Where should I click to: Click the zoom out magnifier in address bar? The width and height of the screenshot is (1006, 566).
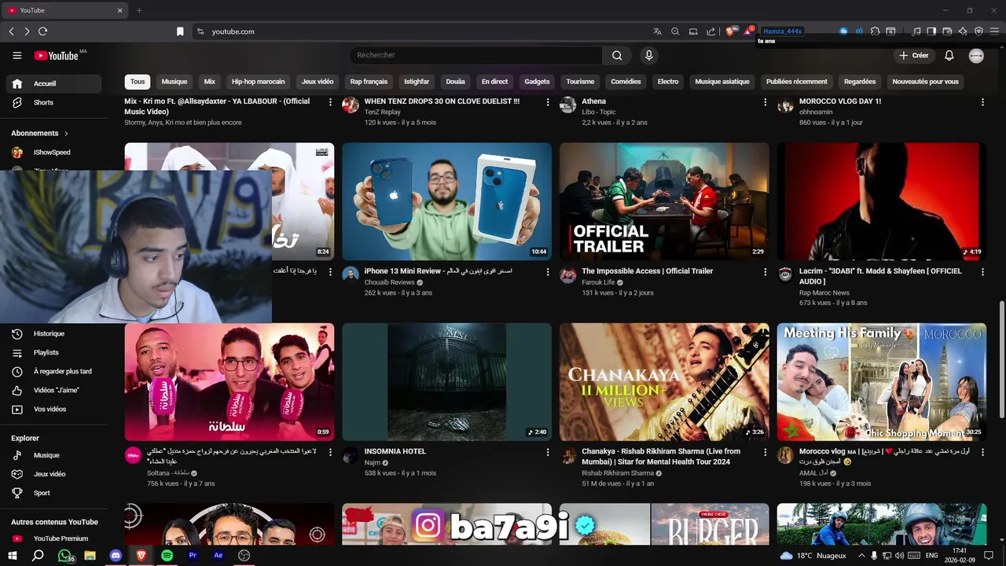[675, 31]
